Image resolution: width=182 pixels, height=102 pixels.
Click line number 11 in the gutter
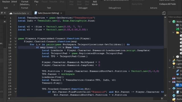[10, 48]
